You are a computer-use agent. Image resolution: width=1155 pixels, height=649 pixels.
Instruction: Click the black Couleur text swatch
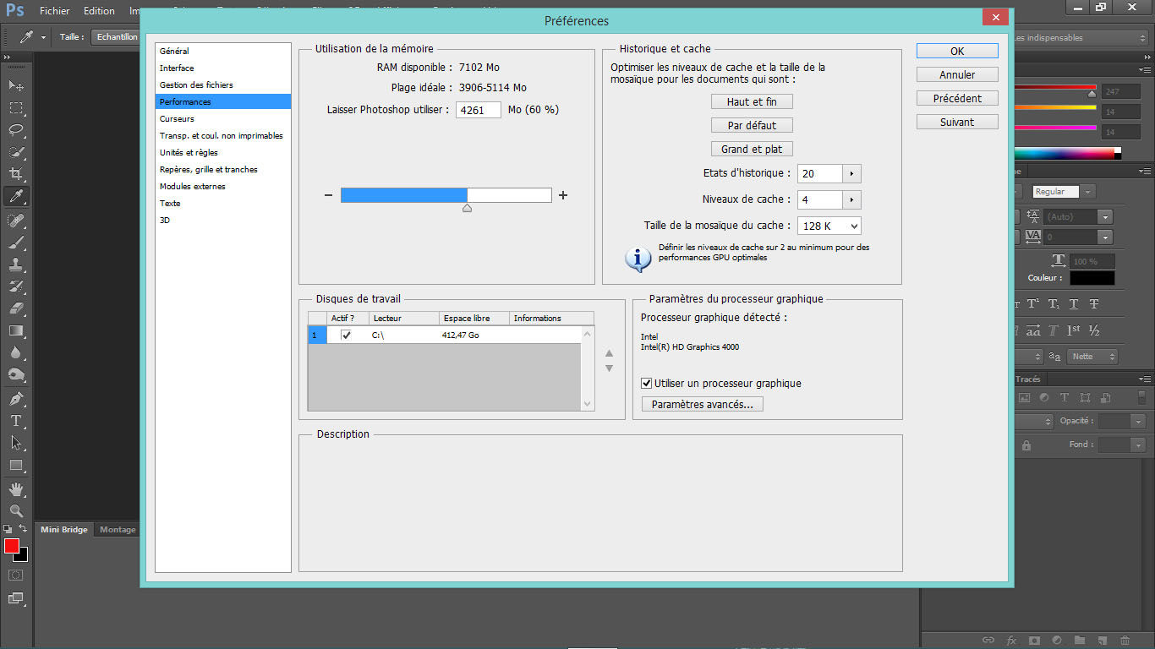tap(1092, 277)
